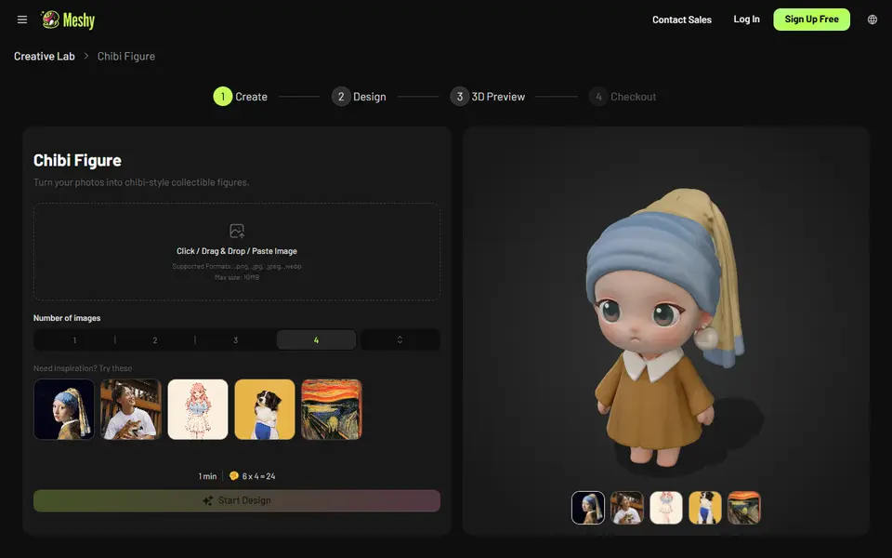892x558 pixels.
Task: Click Start Design button
Action: [237, 500]
